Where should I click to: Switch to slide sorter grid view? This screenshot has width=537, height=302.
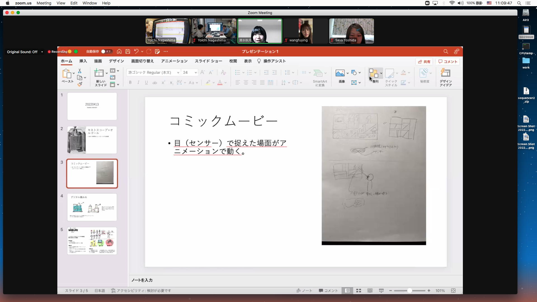[359, 291]
